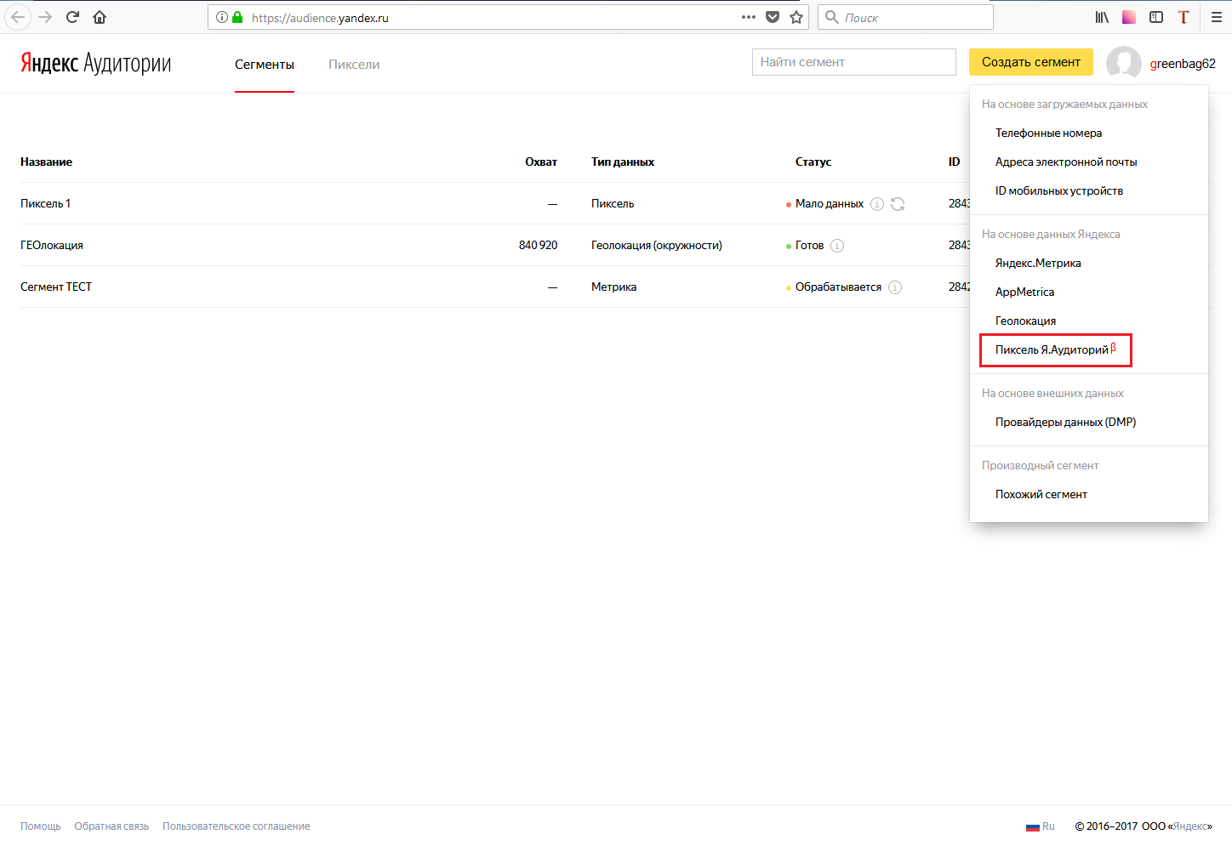
Task: Click the Создать сегмент button
Action: (x=1031, y=62)
